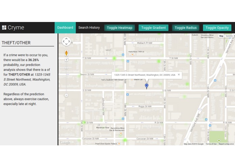Viewport: 235px width, 167px height.
Task: Click transit stop icon below S St NW
Action: 127,95
